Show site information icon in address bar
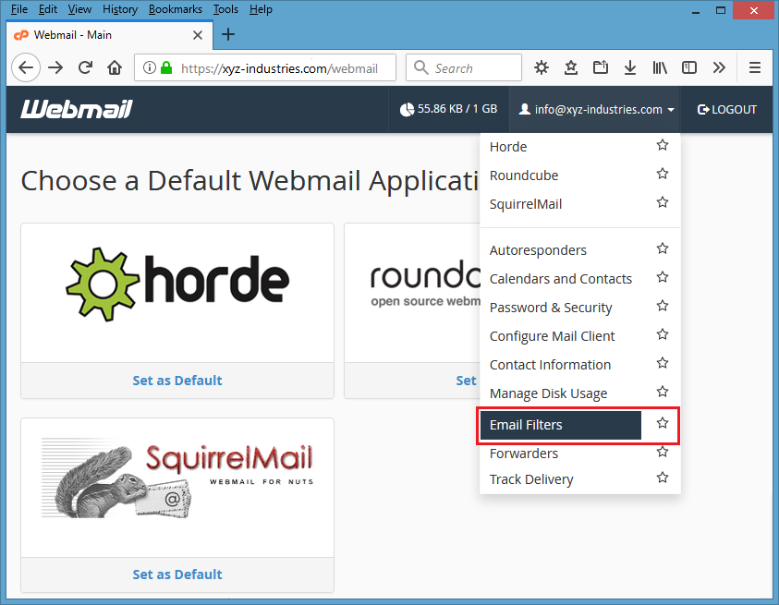 coord(149,67)
